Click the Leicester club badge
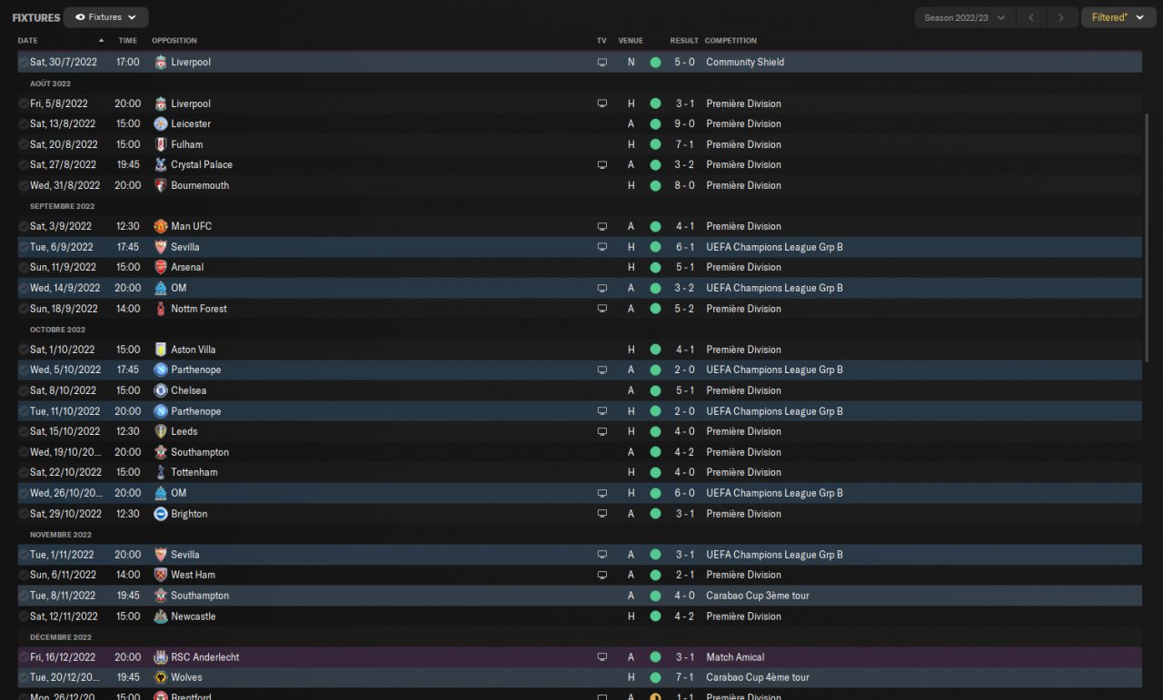The height and width of the screenshot is (700, 1163). 160,123
